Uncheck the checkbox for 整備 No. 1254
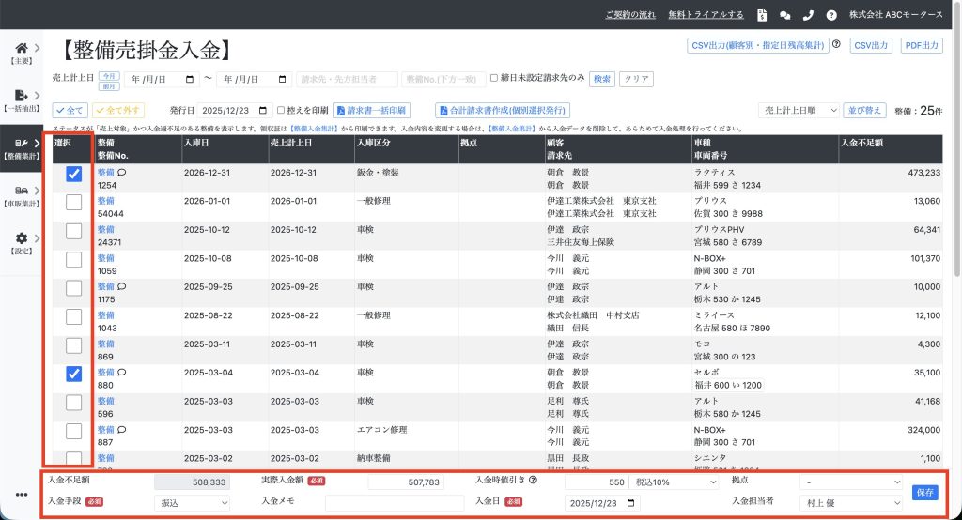Viewport: 962px width, 520px height. 73,174
